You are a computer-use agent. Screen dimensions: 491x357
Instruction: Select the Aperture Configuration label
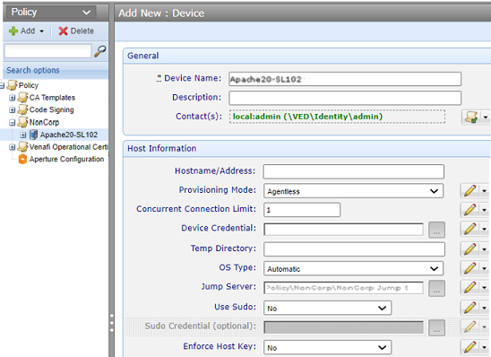click(x=66, y=159)
